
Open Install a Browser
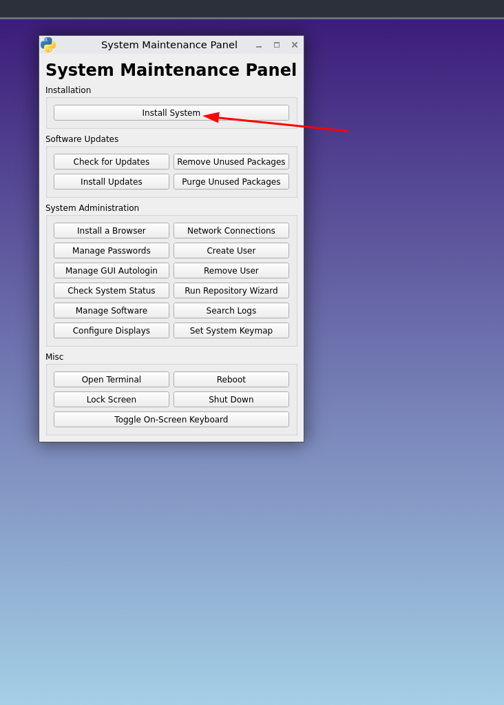pyautogui.click(x=112, y=231)
